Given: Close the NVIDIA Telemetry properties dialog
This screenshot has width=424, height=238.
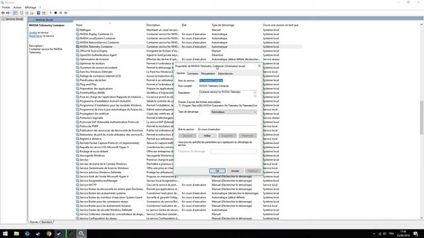Looking at the screenshot, I should (x=259, y=66).
